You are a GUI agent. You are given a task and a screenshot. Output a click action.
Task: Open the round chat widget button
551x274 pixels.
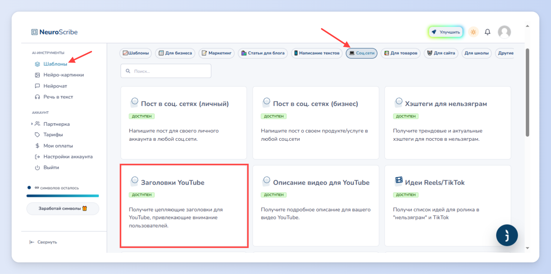[x=507, y=235]
